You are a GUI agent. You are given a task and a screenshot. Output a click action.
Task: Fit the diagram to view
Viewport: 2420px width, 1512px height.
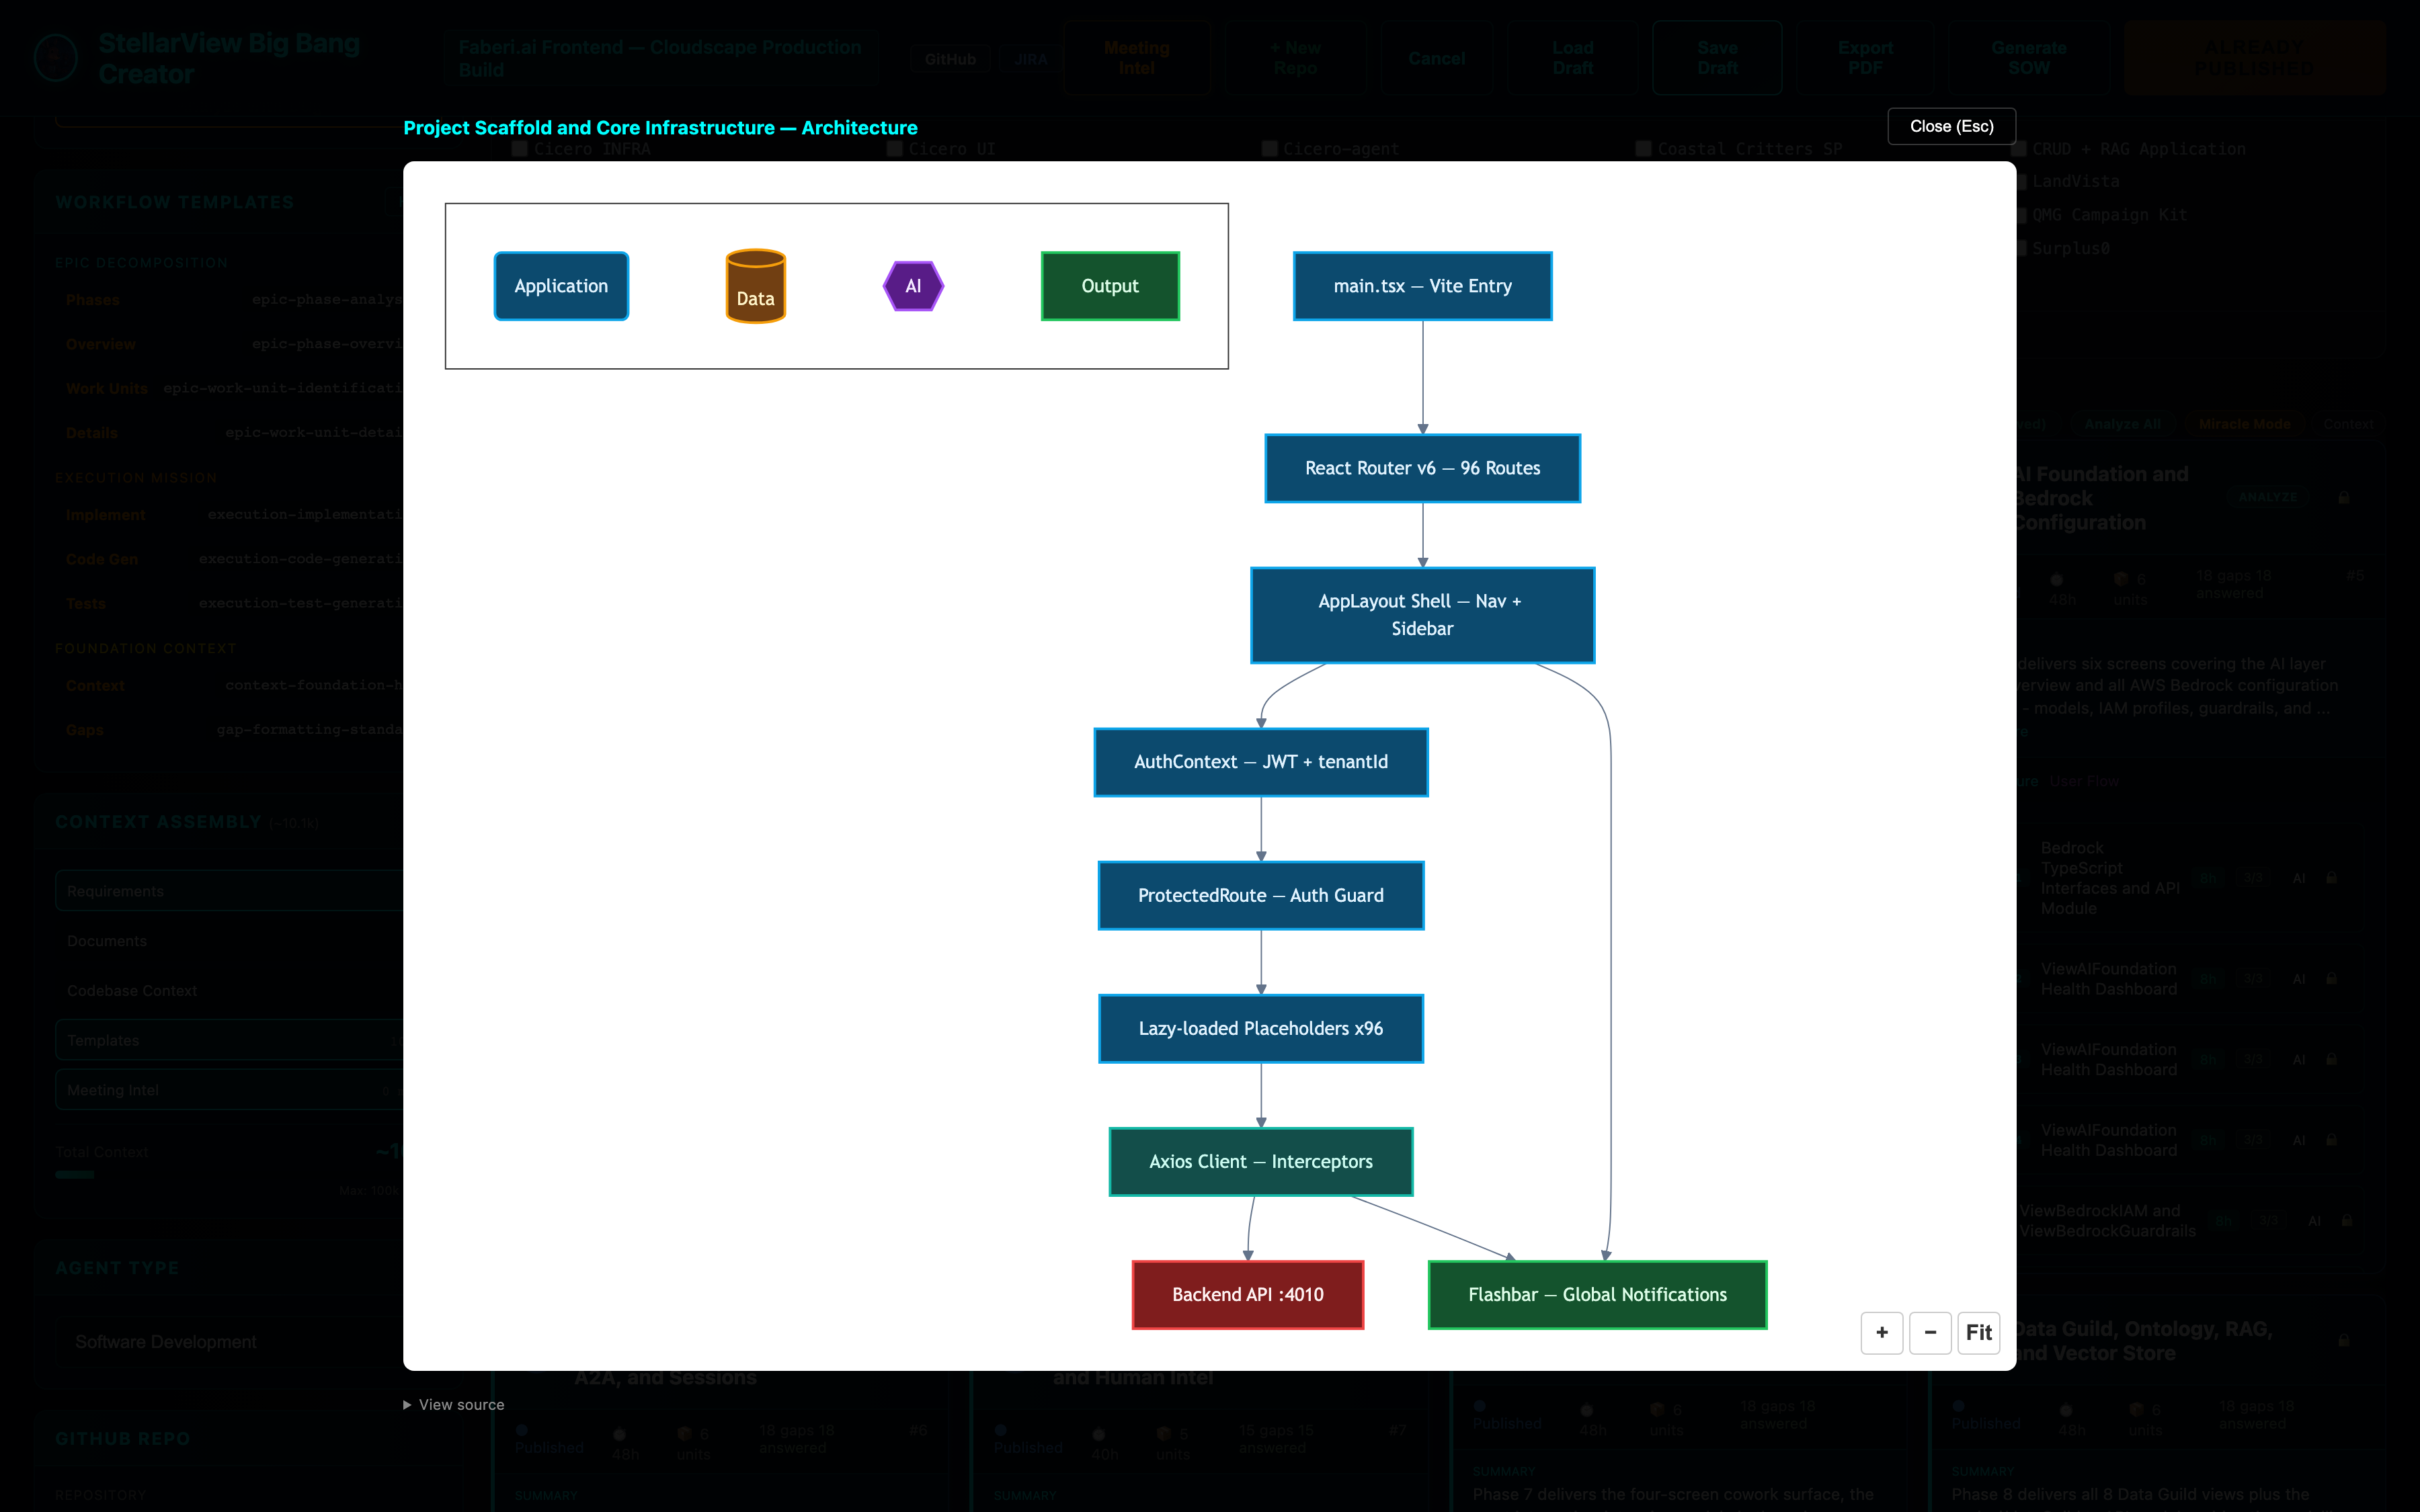tap(1978, 1332)
